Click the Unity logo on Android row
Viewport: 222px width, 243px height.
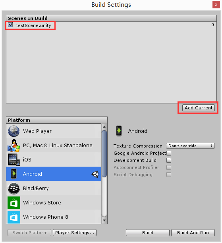tap(95, 174)
